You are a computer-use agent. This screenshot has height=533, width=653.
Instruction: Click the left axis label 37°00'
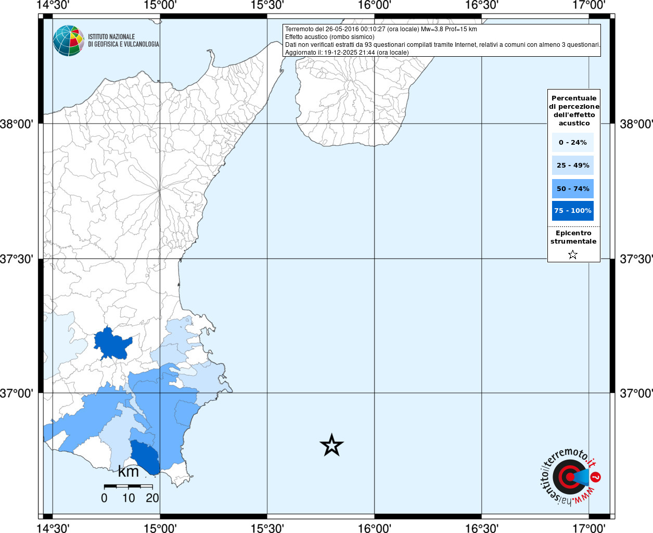coord(16,393)
